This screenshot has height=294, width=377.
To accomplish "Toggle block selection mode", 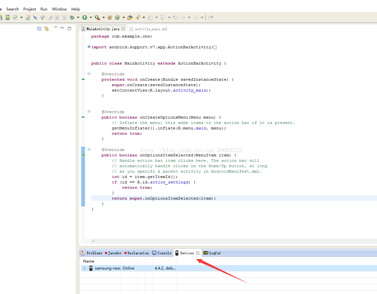I will pos(57,17).
